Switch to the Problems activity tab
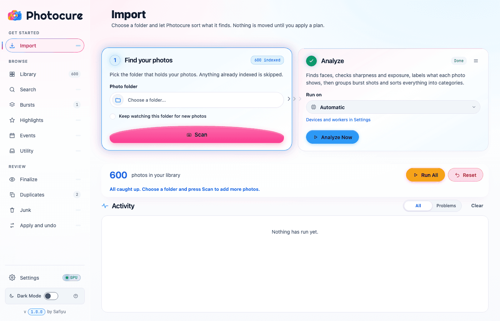This screenshot has width=500, height=321. (x=446, y=206)
